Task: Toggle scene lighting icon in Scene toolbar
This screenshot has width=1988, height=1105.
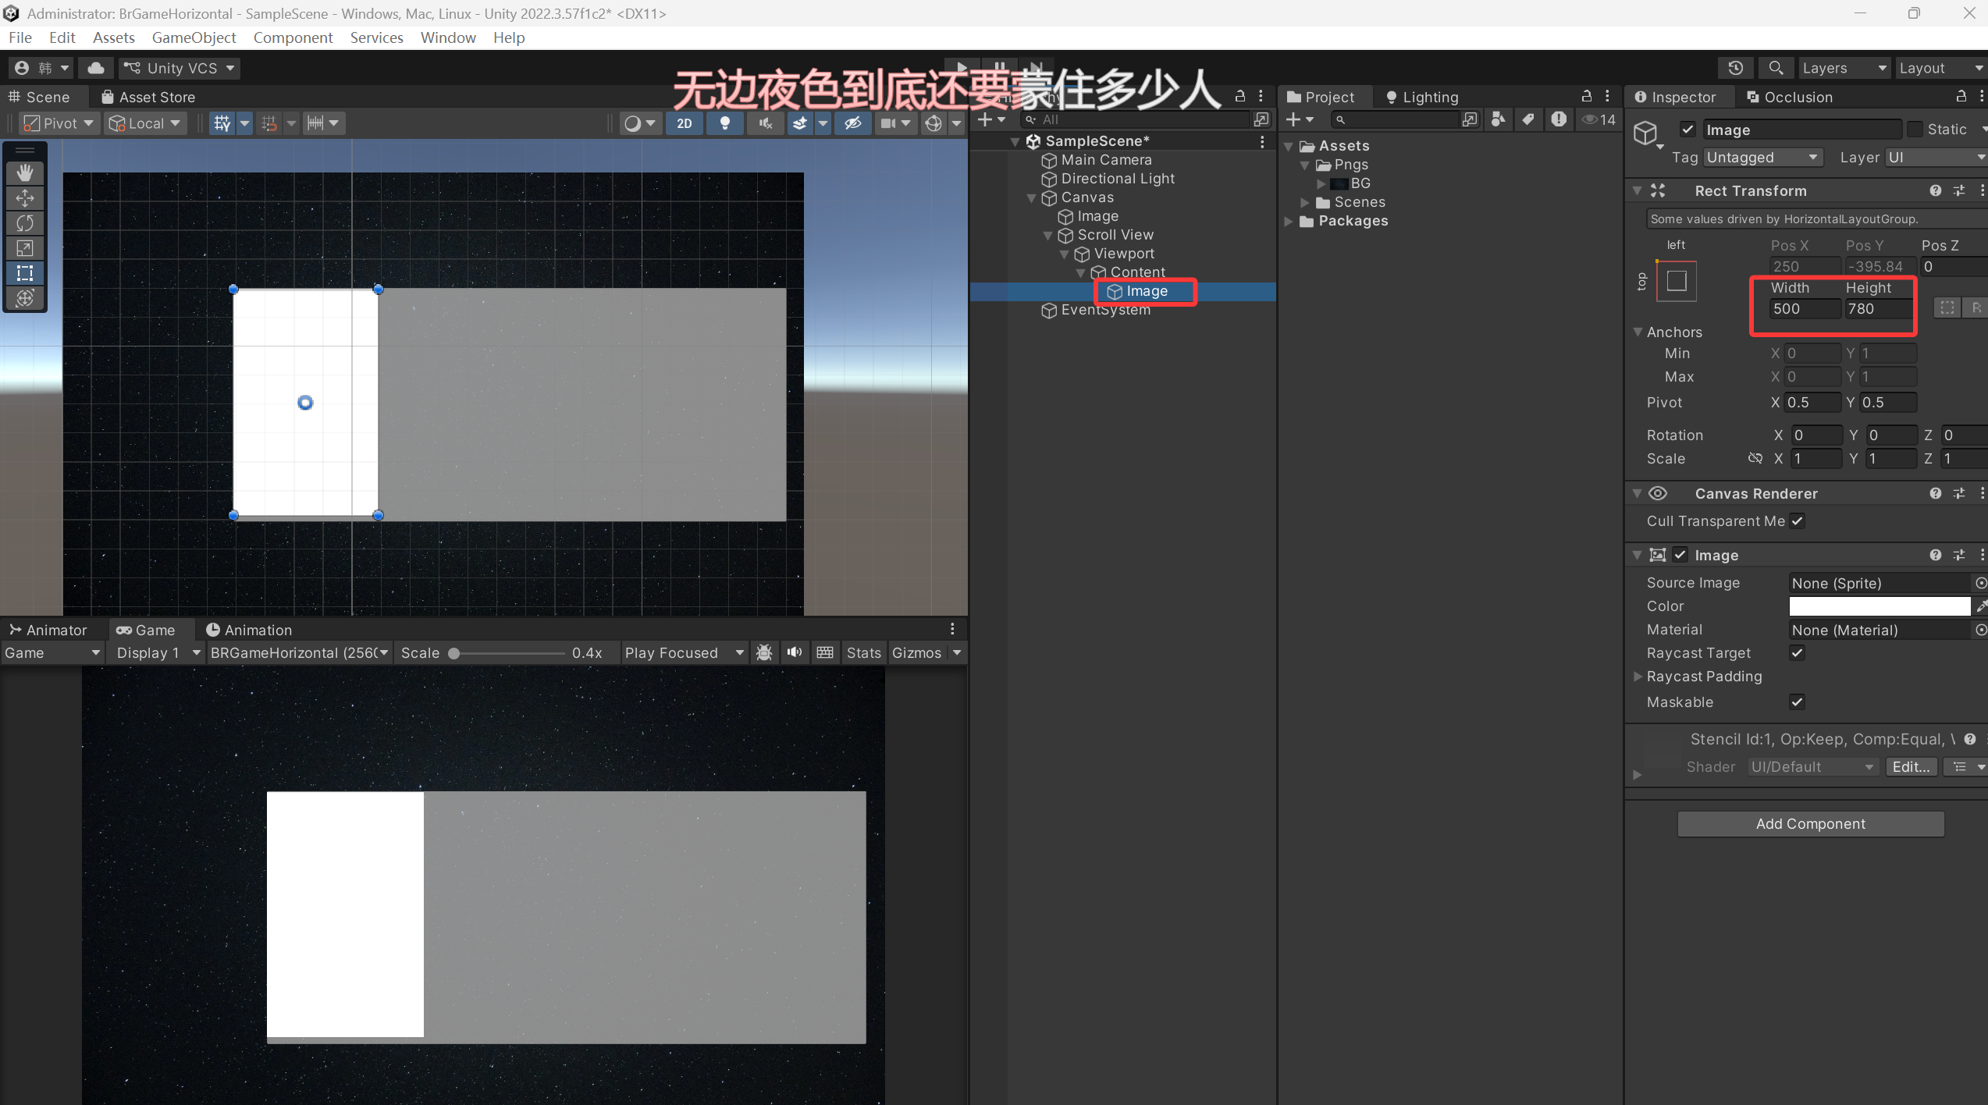Action: [x=724, y=123]
